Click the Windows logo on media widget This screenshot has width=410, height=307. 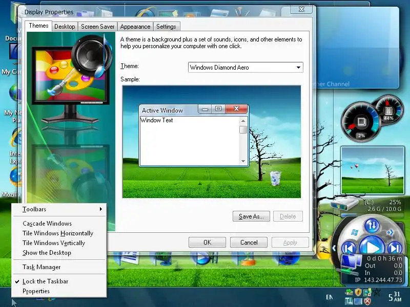click(x=355, y=232)
